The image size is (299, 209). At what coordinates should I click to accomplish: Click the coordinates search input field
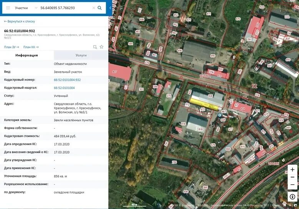[65, 8]
